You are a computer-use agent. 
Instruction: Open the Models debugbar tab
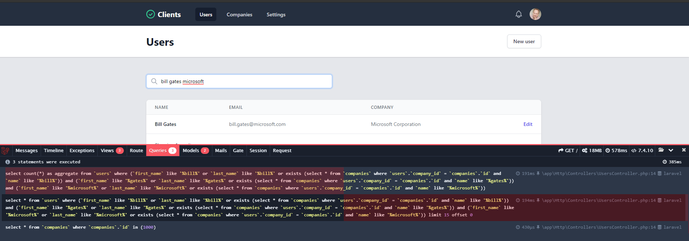pos(196,151)
